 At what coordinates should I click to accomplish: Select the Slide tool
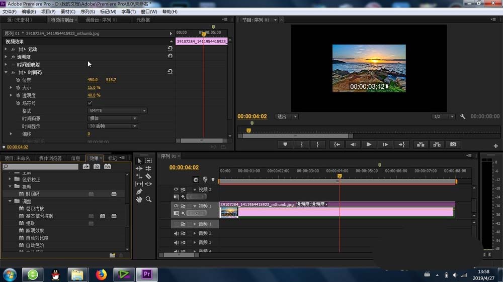[148, 184]
